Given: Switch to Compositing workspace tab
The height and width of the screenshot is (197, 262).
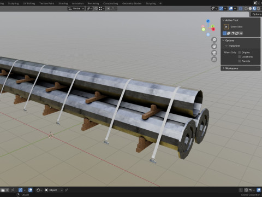Looking at the screenshot, I should click(x=110, y=3).
